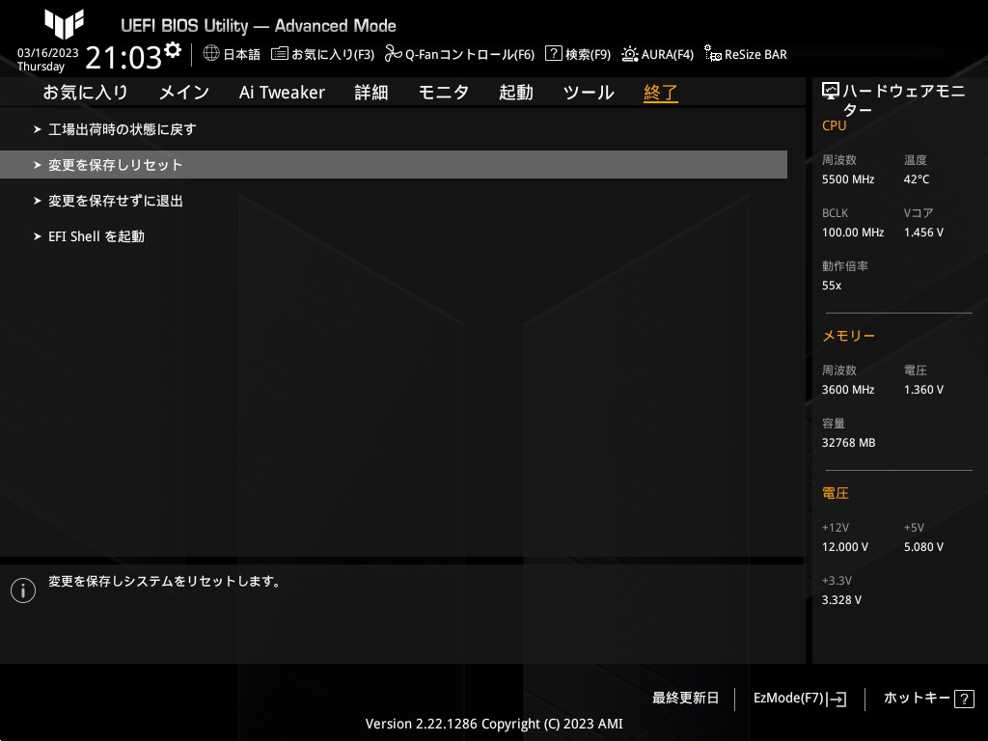Expand arrow beside EFI Shell を起動
Image resolution: width=988 pixels, height=741 pixels.
pos(38,236)
